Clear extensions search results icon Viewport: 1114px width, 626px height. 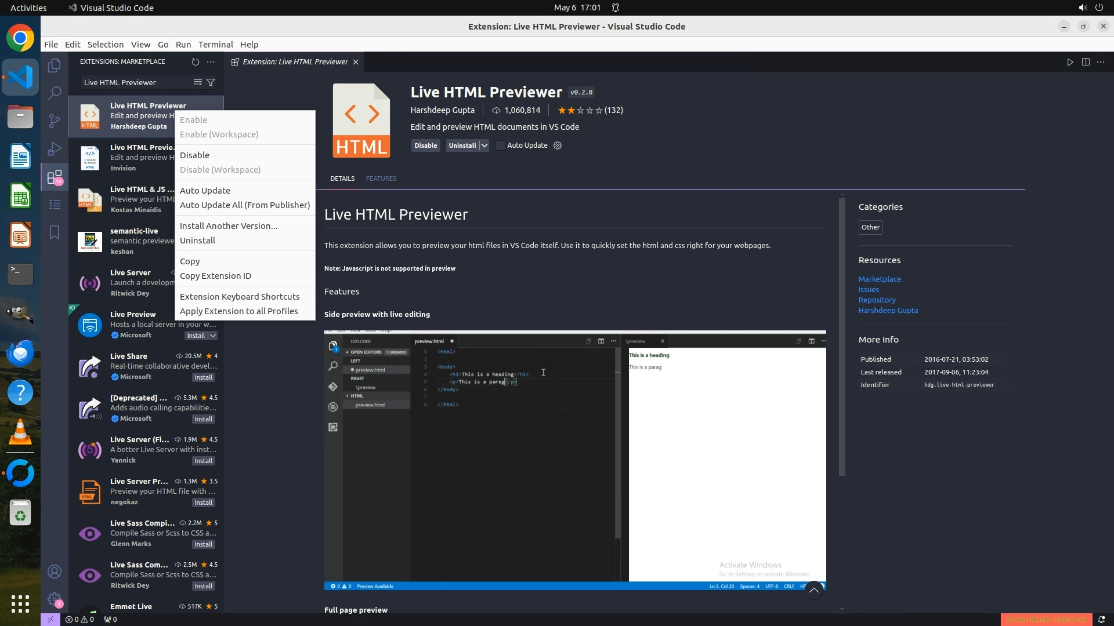pyautogui.click(x=198, y=82)
